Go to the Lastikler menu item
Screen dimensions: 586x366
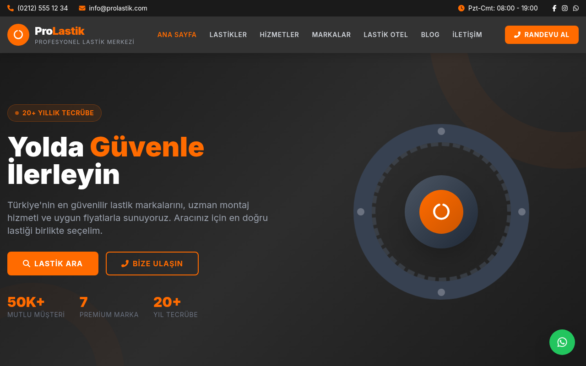tap(228, 35)
